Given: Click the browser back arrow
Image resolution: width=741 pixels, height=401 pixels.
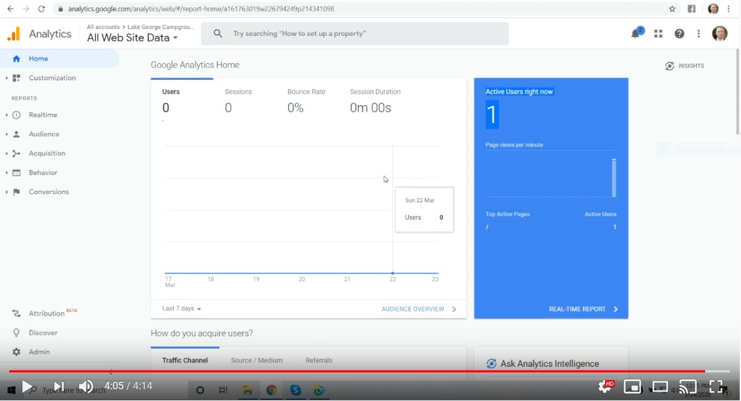Looking at the screenshot, I should (11, 9).
